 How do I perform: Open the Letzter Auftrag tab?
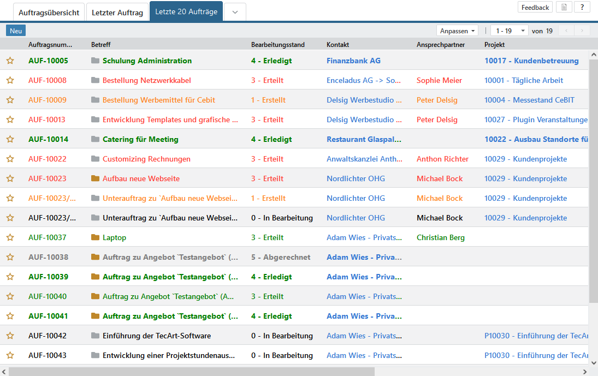(x=117, y=12)
